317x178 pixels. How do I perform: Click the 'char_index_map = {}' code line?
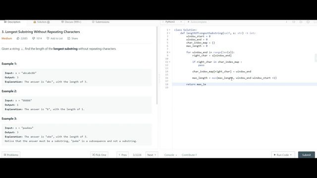pyautogui.click(x=200, y=43)
